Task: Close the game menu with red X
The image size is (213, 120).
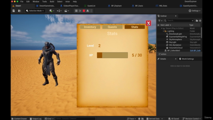Action: click(148, 23)
